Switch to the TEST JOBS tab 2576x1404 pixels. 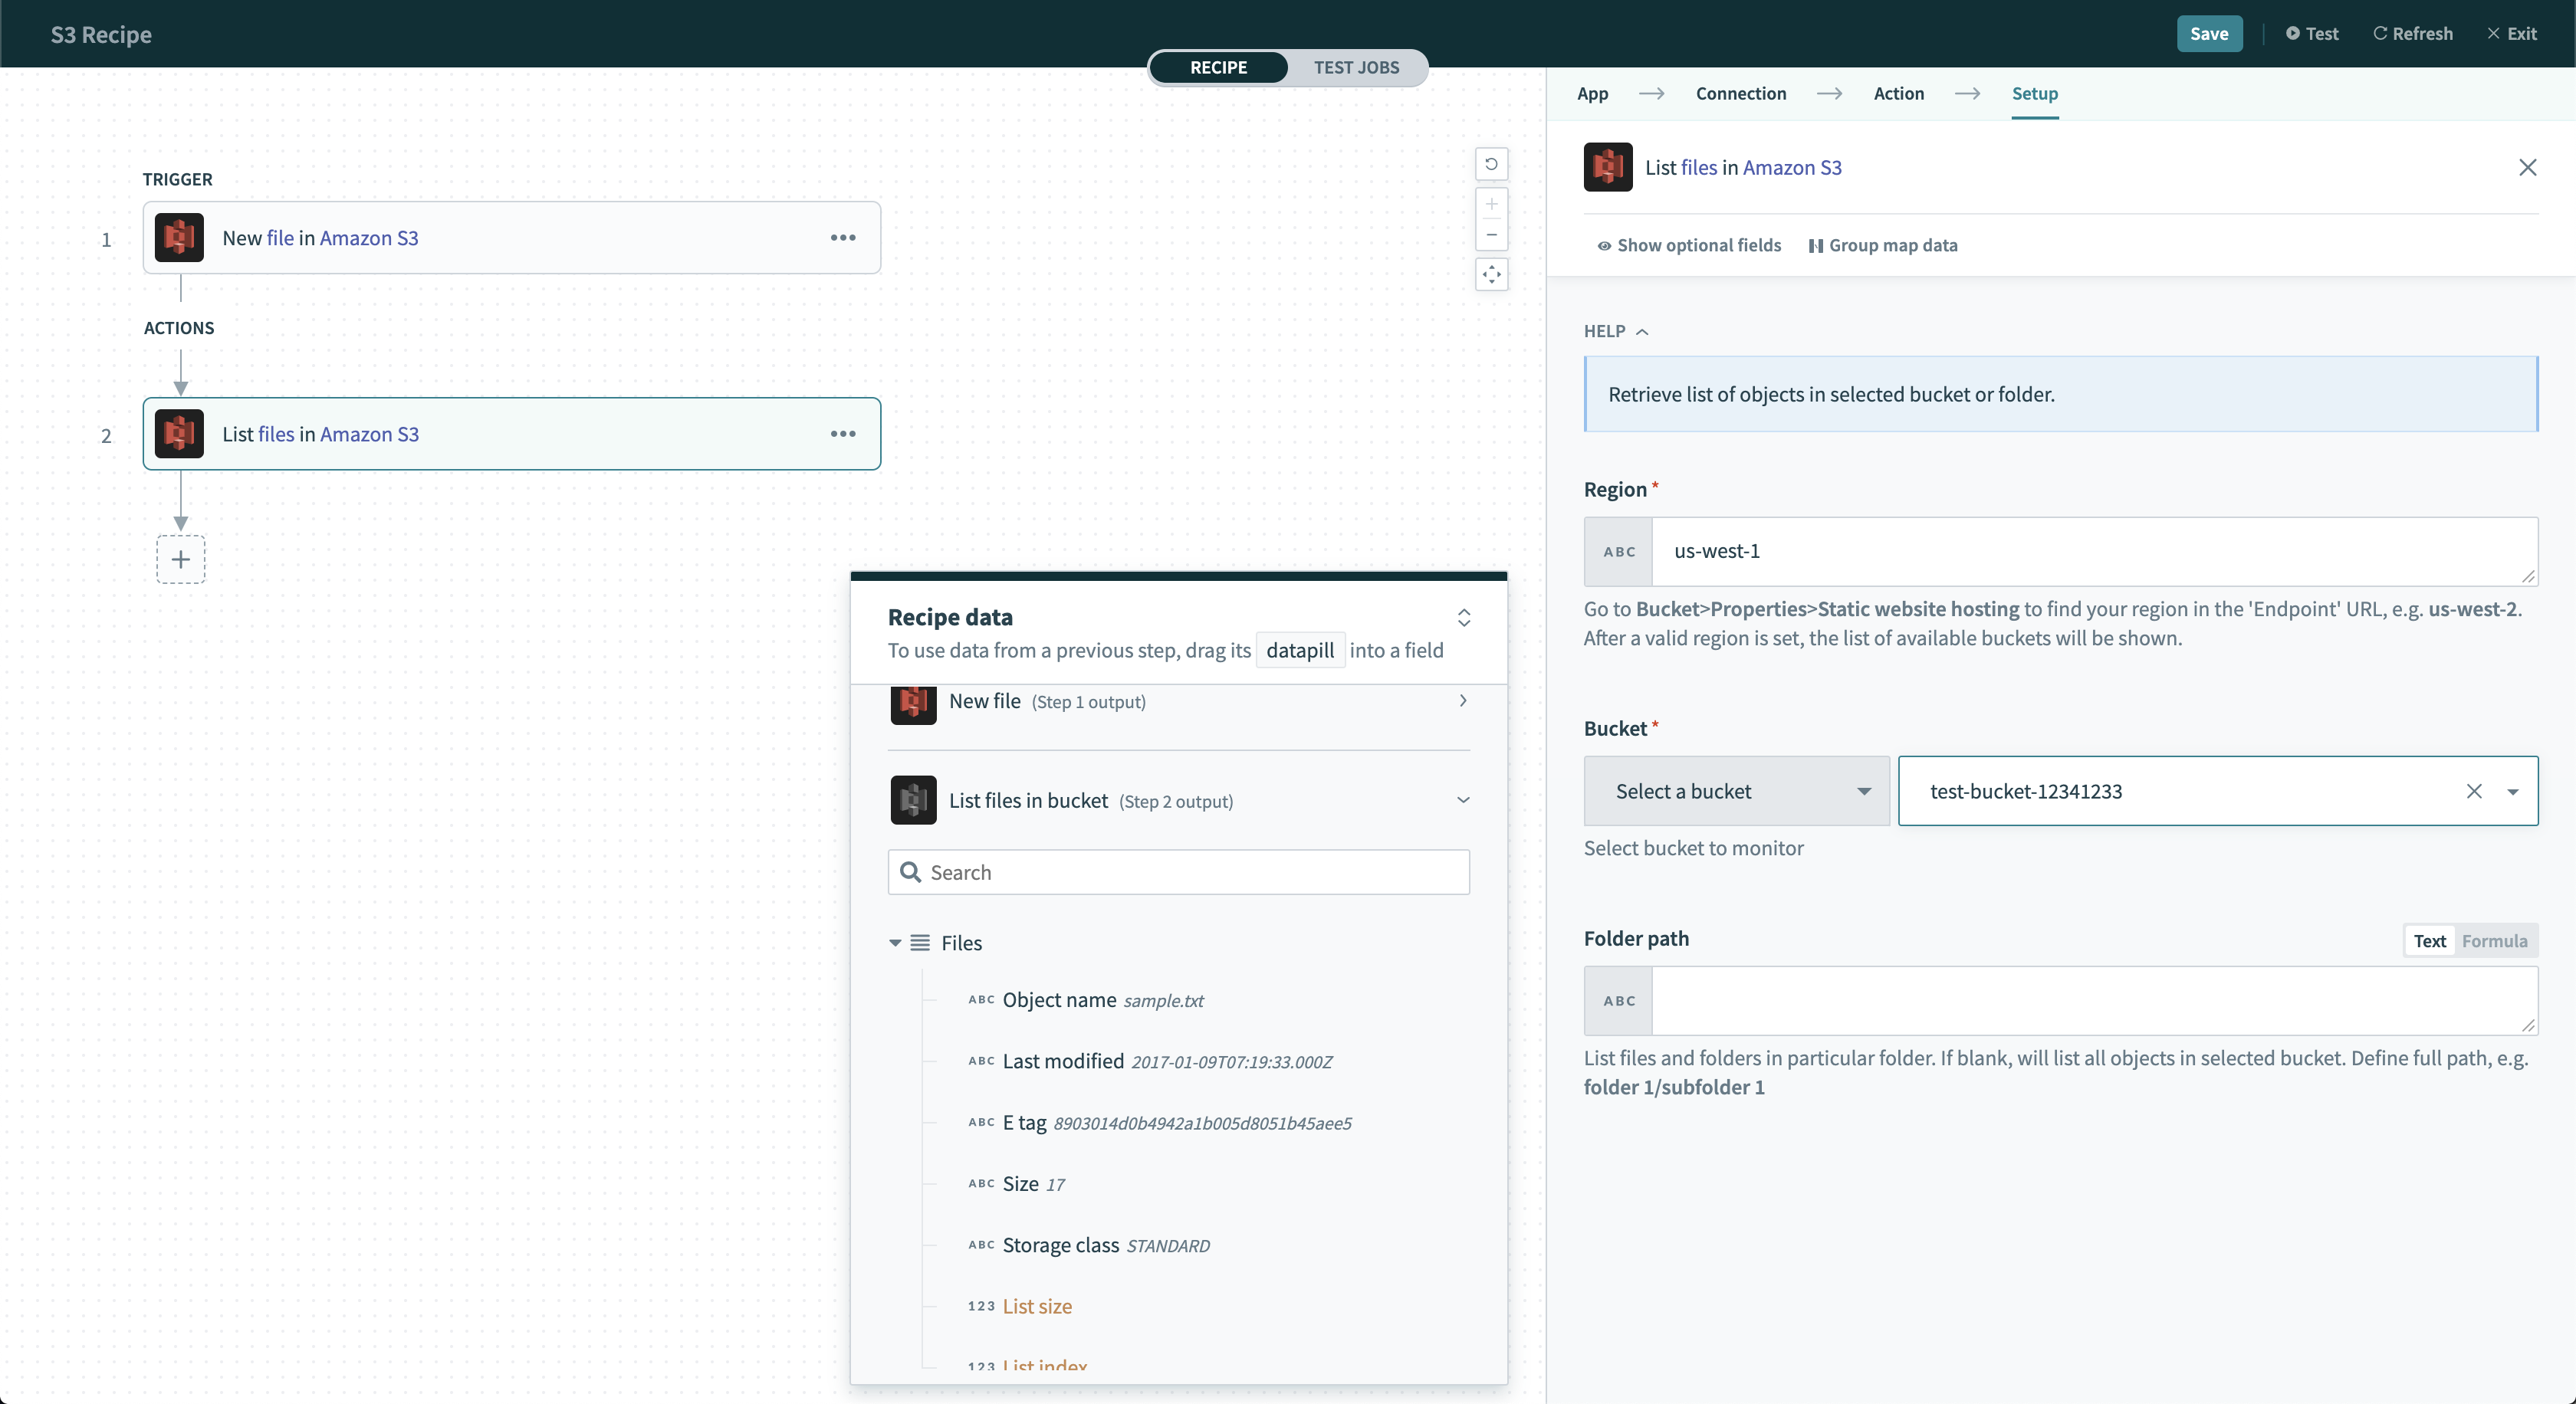pos(1357,67)
